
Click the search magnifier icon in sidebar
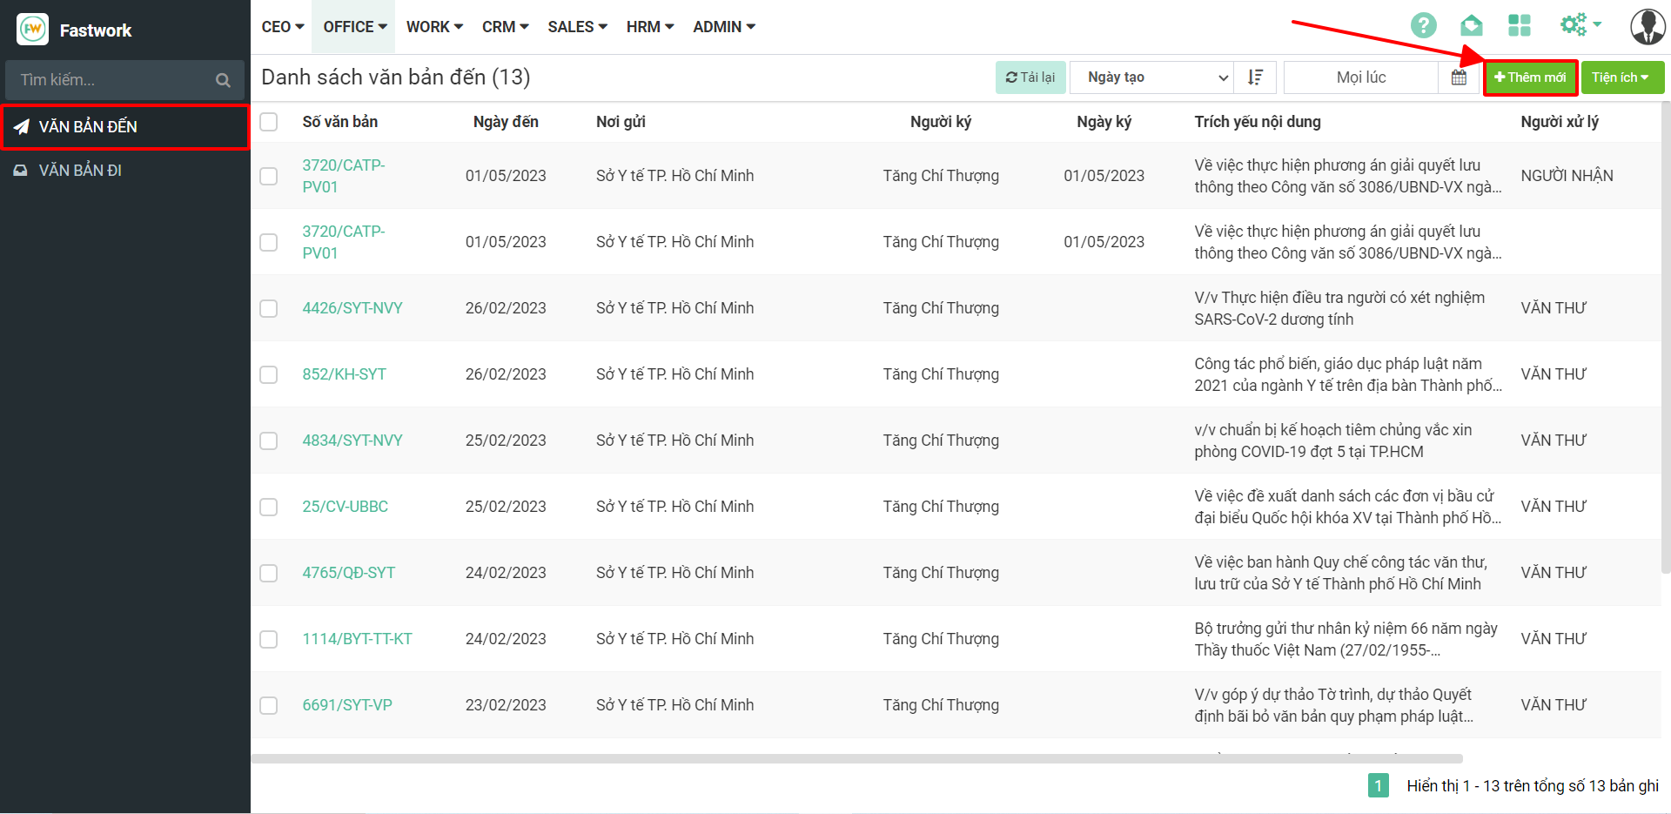coord(223,80)
